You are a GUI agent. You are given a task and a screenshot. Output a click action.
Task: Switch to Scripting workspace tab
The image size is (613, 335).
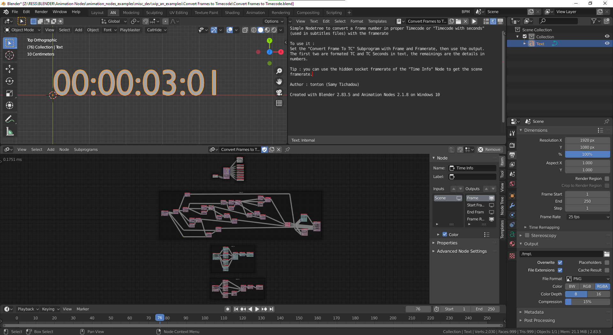334,12
